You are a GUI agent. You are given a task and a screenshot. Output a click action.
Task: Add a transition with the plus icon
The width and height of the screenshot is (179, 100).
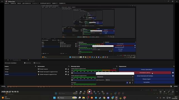pyautogui.click(x=127, y=83)
